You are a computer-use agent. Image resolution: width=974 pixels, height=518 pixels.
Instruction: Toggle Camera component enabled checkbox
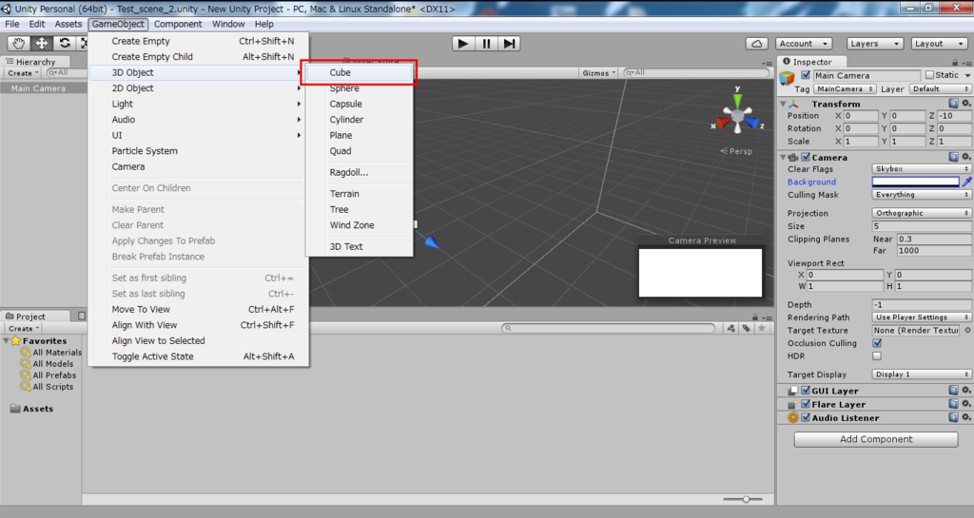coord(806,157)
